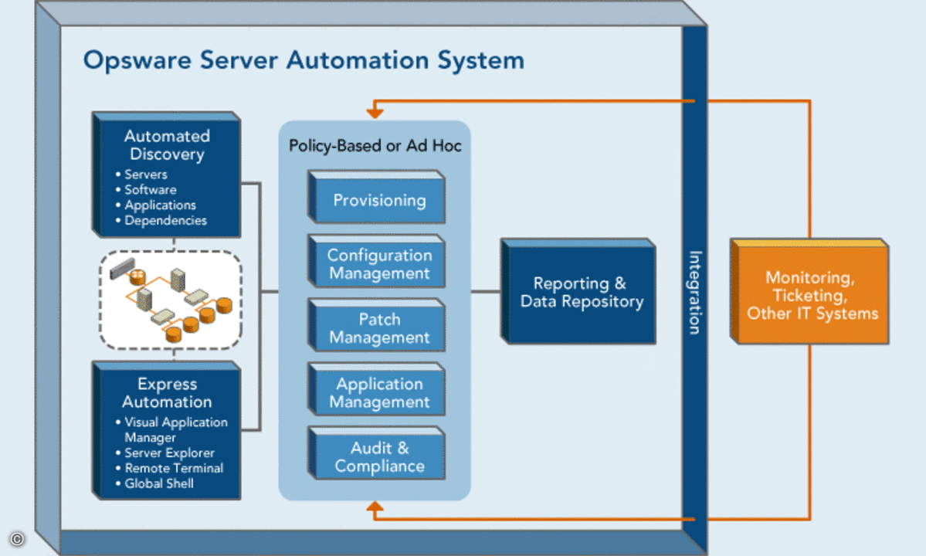Screen dimensions: 926x556
Task: Click the Express Automation heading
Action: coord(167,393)
